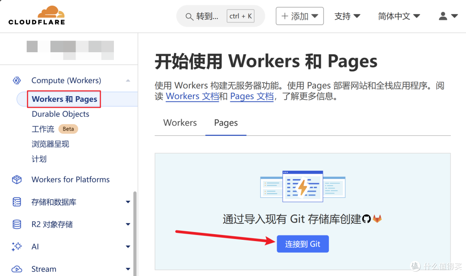This screenshot has width=466, height=276.
Task: Switch to the Pages tab
Action: click(x=226, y=123)
